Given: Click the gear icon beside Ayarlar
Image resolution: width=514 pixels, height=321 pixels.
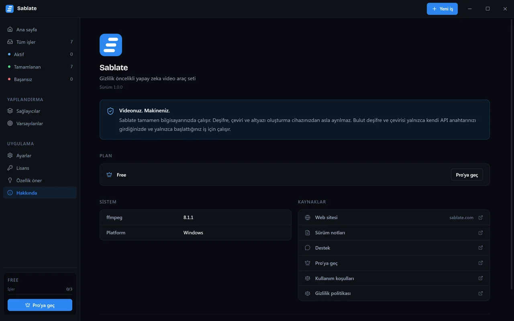Looking at the screenshot, I should click(x=10, y=156).
